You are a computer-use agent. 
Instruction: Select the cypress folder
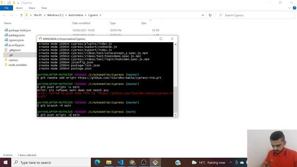[x=13, y=60]
